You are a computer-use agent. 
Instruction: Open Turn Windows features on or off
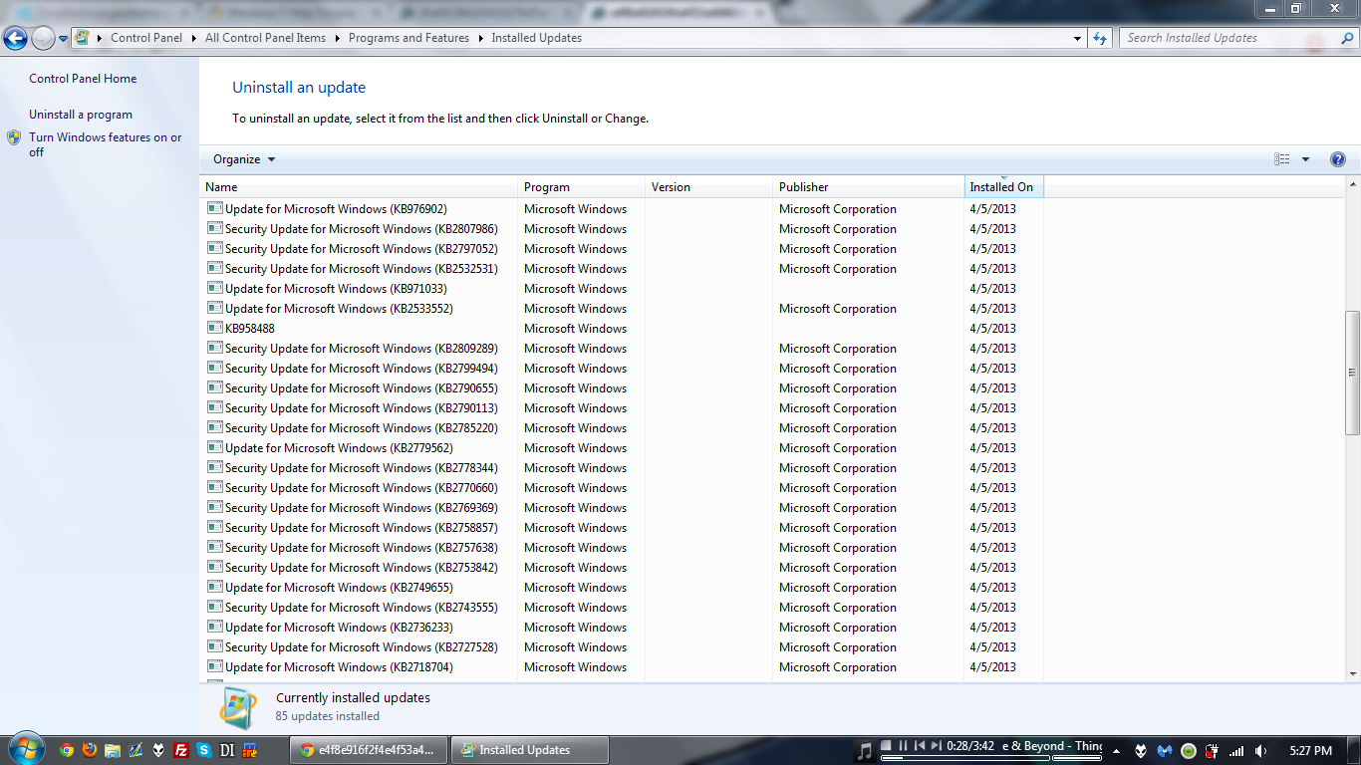pyautogui.click(x=106, y=144)
